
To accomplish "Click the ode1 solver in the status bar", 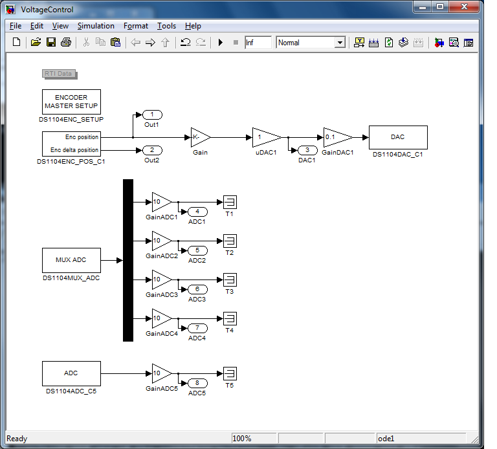I will click(x=421, y=438).
